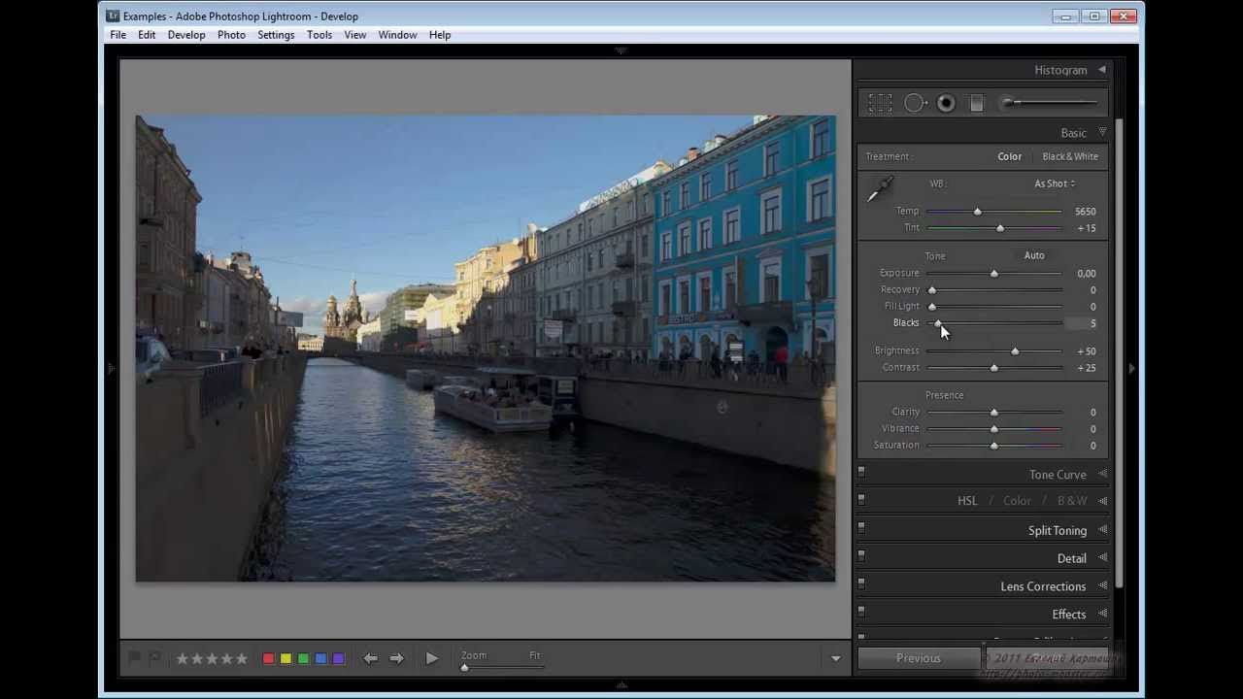Apply yellow color label
1243x699 pixels.
click(286, 658)
